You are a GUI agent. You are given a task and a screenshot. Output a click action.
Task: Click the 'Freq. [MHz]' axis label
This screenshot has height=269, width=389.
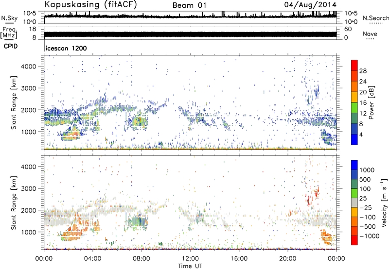point(9,33)
